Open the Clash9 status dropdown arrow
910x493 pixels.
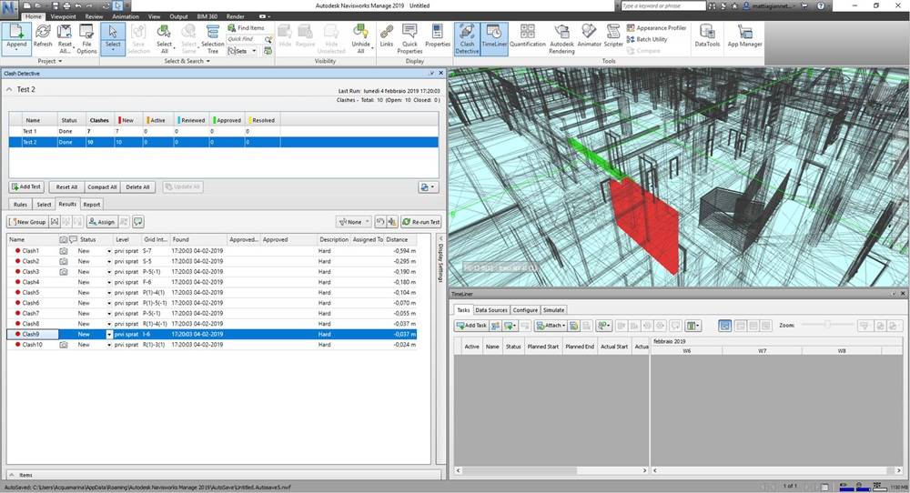pyautogui.click(x=108, y=335)
